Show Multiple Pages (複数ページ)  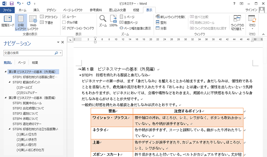(128, 23)
